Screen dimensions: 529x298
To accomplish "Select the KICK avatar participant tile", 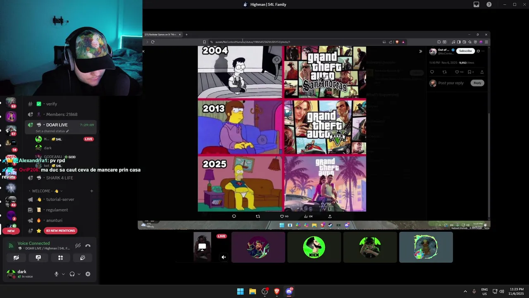I will [314, 247].
